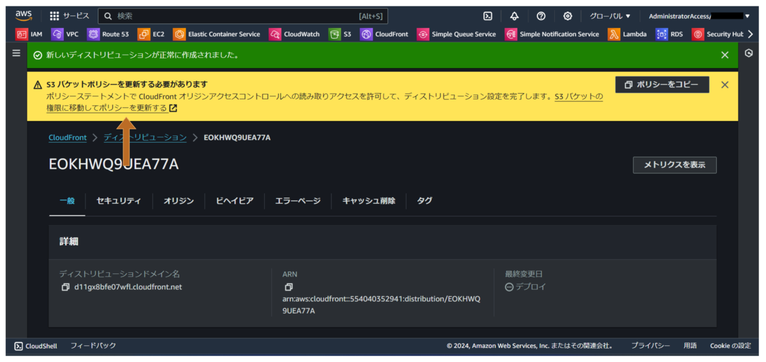Open RDS favorite shortcut
This screenshot has height=362, width=766.
pyautogui.click(x=670, y=34)
